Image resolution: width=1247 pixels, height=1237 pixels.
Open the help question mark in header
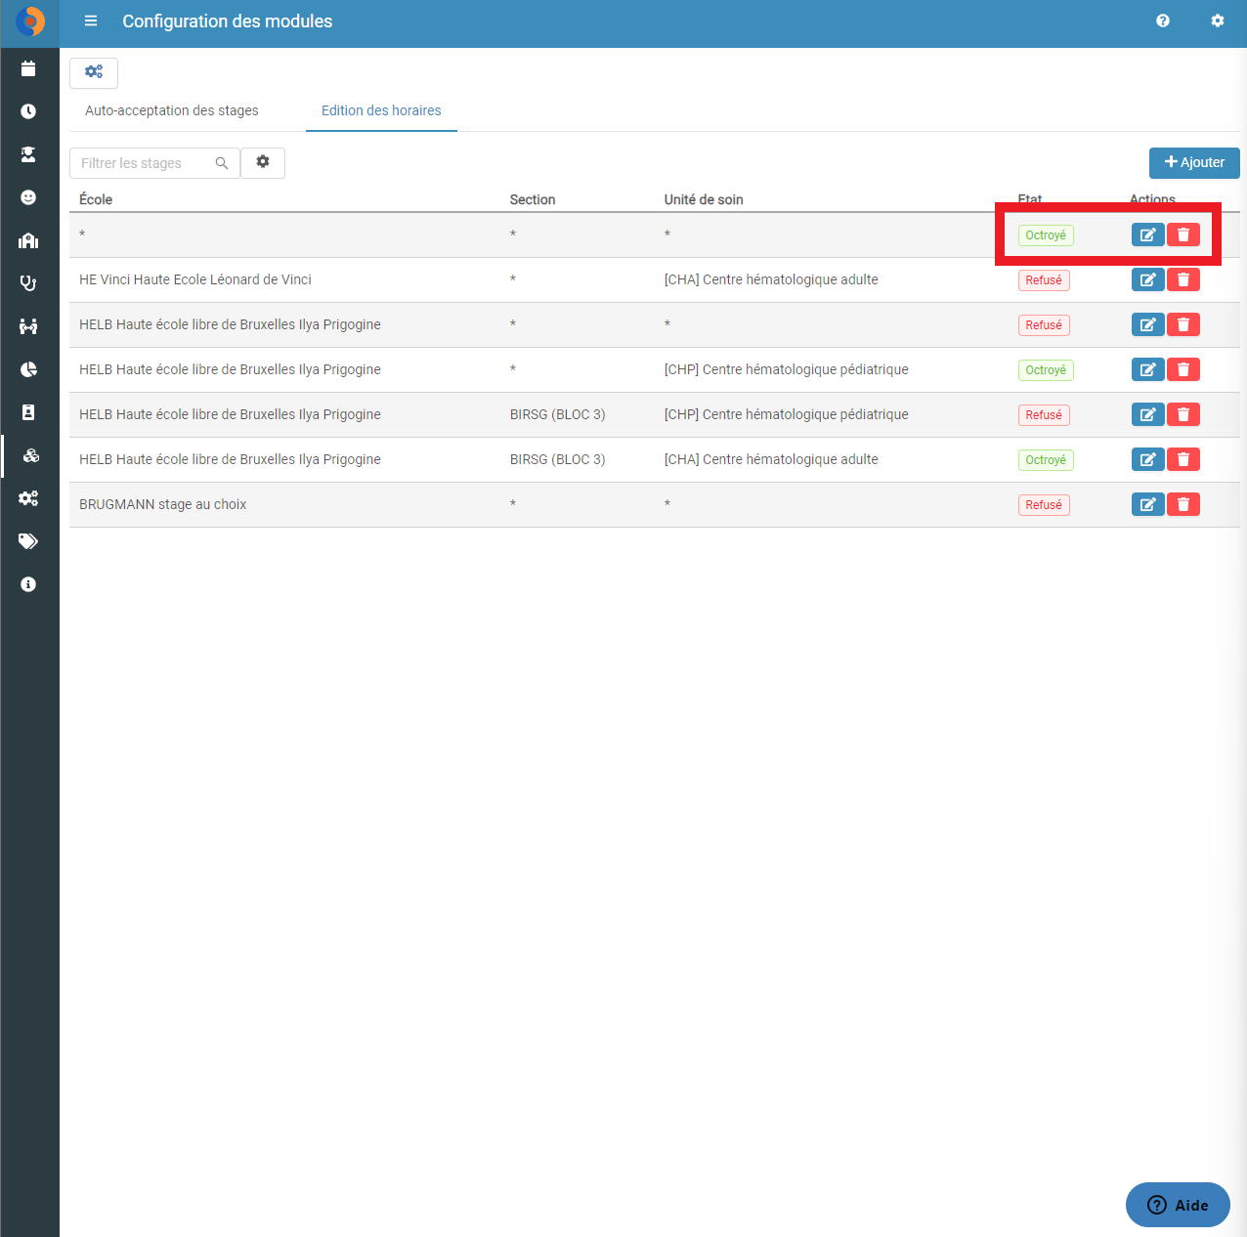pos(1163,21)
